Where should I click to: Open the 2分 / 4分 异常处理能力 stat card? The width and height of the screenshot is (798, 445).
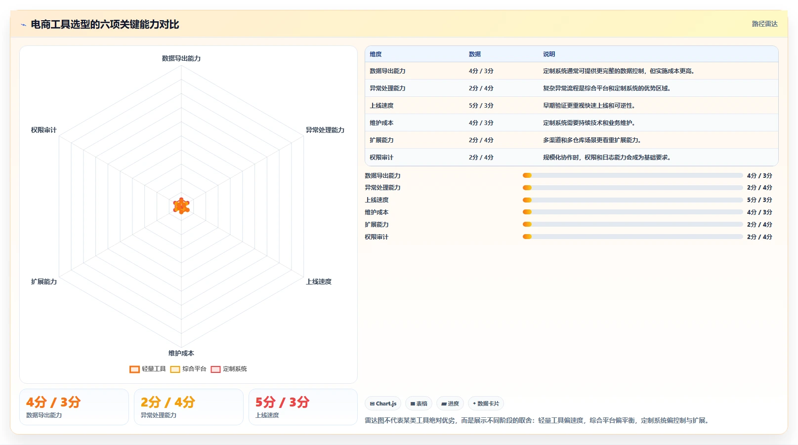(189, 407)
